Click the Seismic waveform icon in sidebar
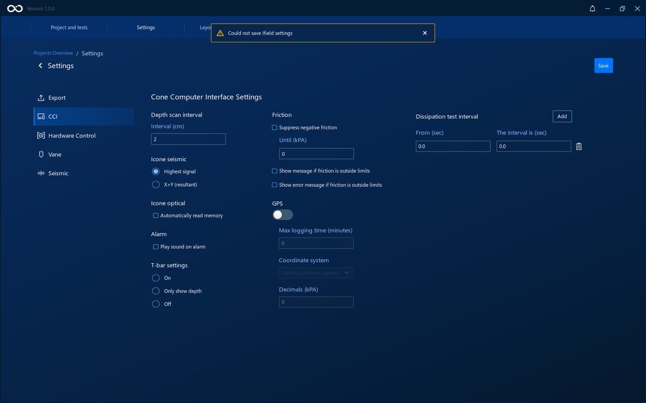Image resolution: width=646 pixels, height=403 pixels. pyautogui.click(x=41, y=173)
